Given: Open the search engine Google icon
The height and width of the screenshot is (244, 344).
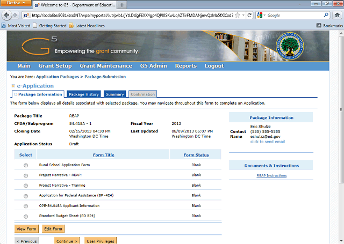Looking at the screenshot, I should (260, 15).
